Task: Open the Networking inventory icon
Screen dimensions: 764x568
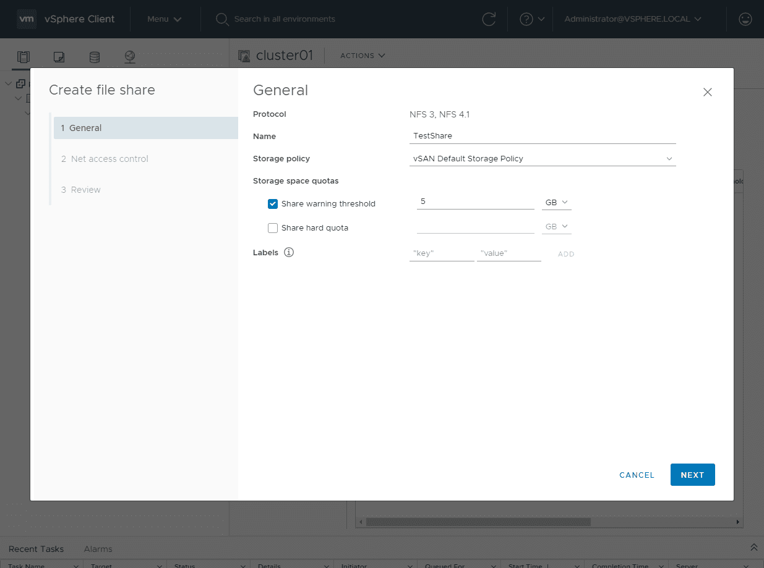Action: [x=129, y=56]
